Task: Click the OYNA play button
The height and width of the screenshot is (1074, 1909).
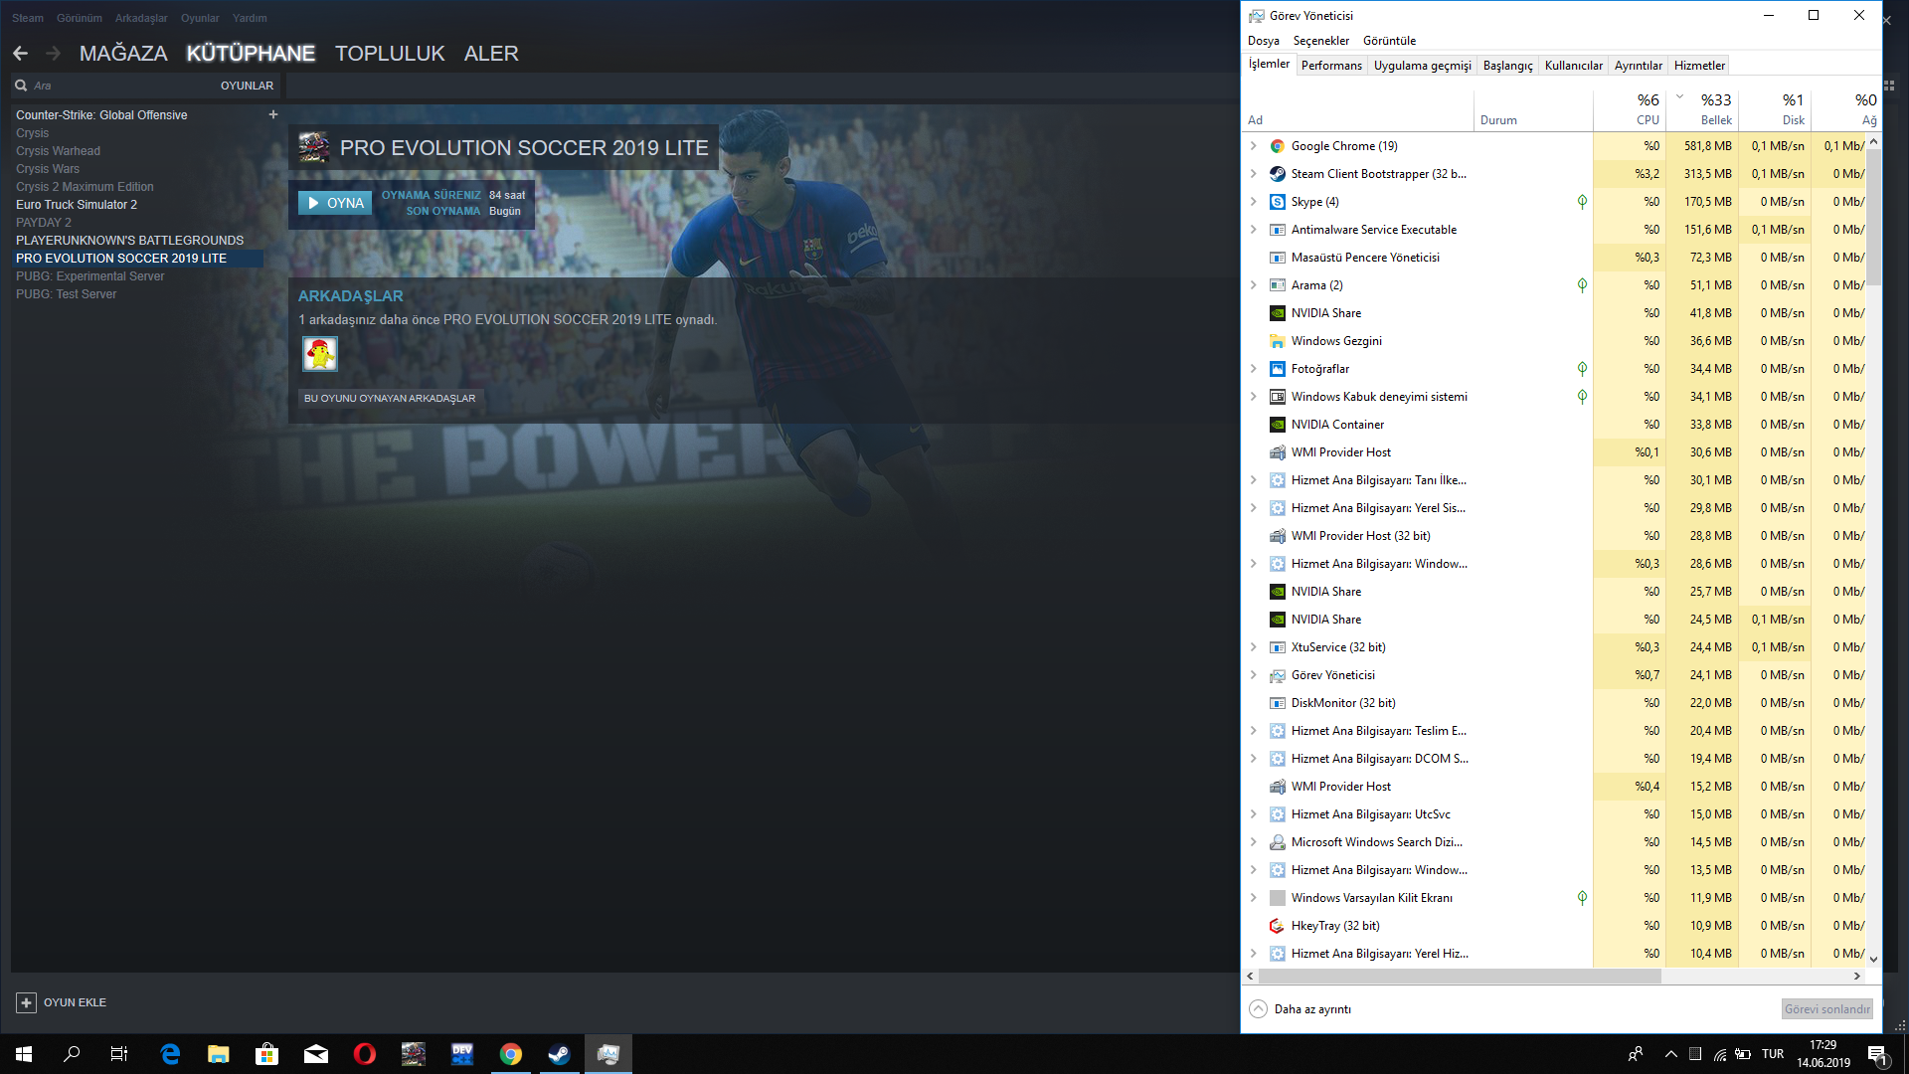Action: [335, 203]
